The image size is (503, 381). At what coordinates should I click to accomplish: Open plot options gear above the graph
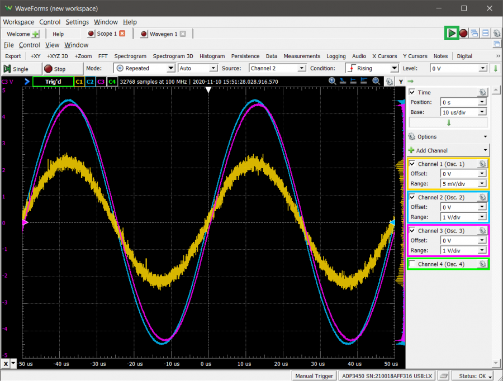(390, 82)
